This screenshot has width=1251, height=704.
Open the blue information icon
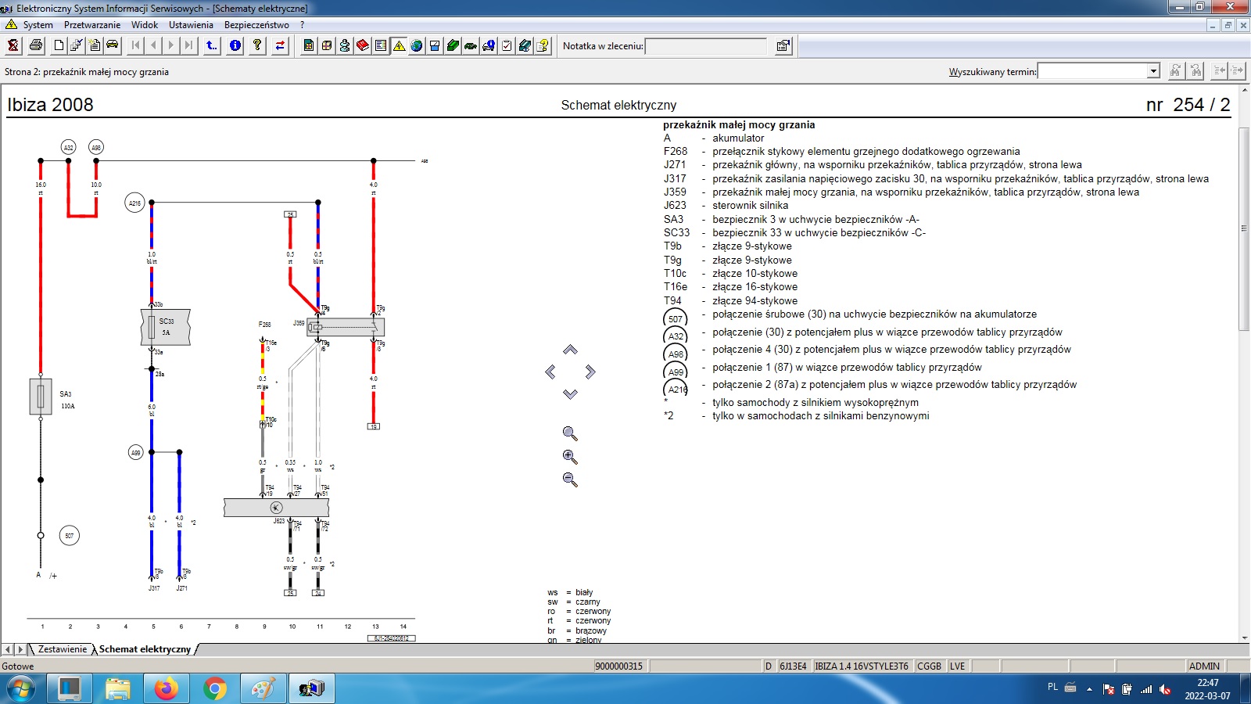(x=235, y=45)
